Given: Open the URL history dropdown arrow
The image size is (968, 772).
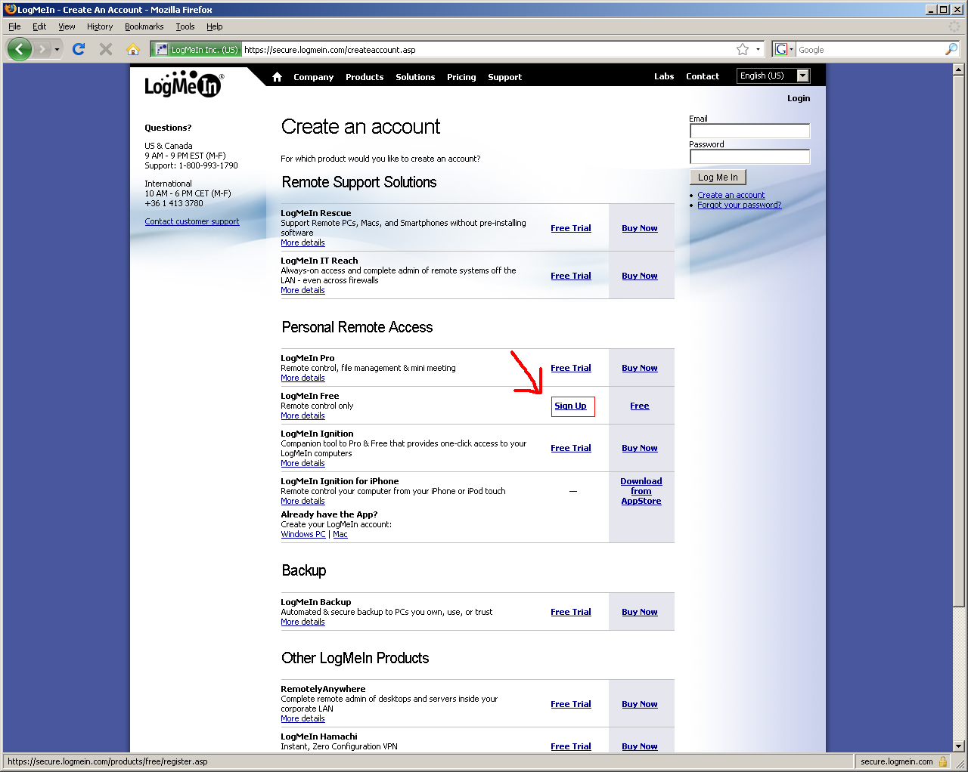Looking at the screenshot, I should [x=758, y=50].
